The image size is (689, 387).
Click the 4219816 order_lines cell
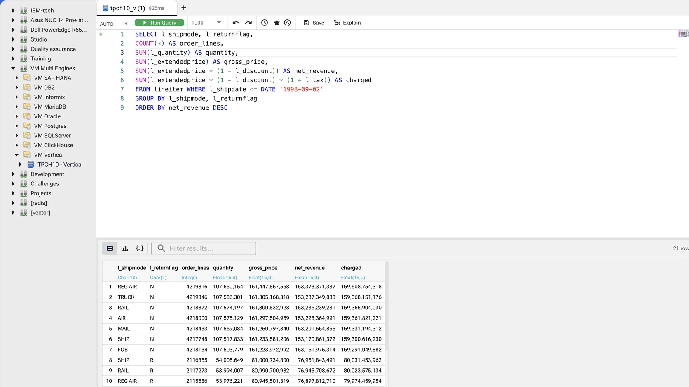(x=197, y=287)
